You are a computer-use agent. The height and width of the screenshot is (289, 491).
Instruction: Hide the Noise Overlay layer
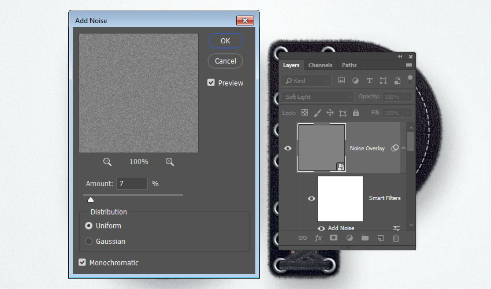(x=288, y=149)
